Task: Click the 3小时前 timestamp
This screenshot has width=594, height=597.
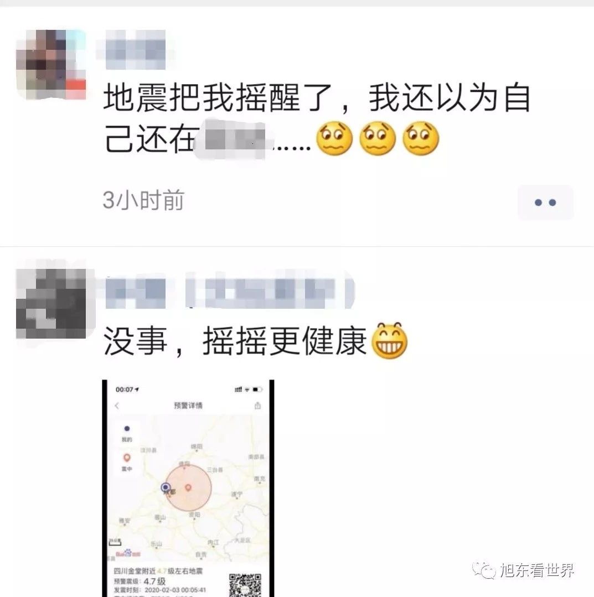Action: (143, 200)
